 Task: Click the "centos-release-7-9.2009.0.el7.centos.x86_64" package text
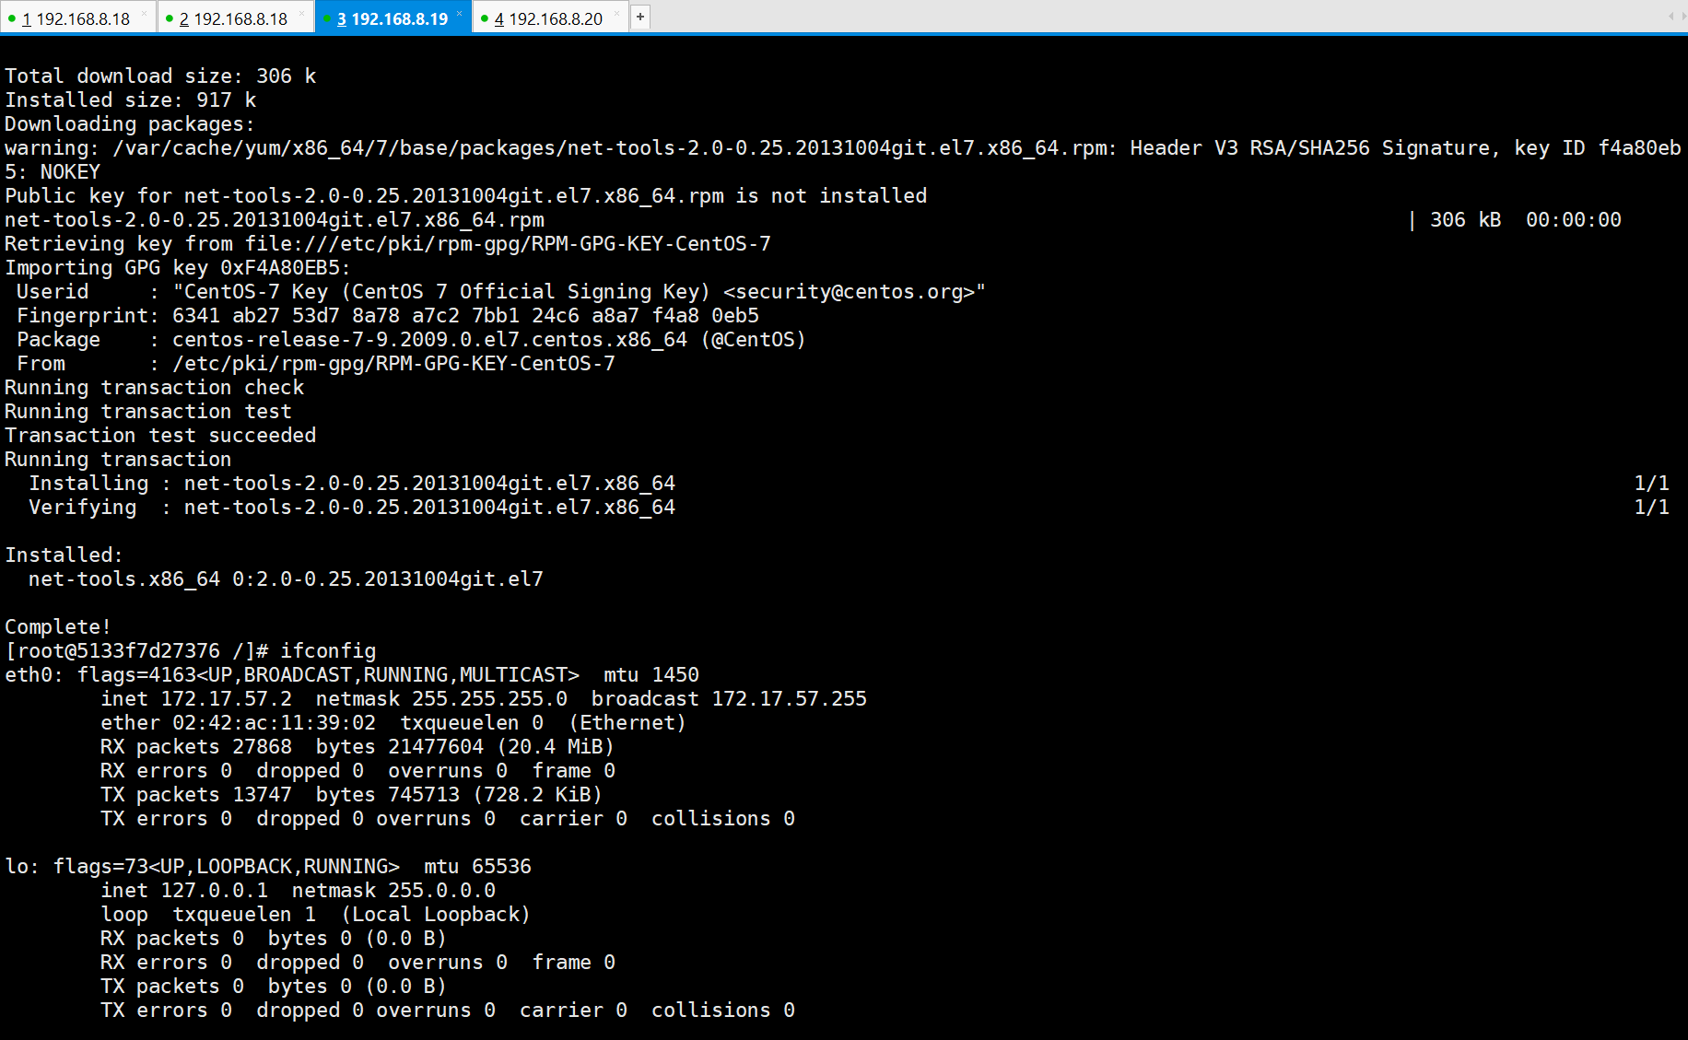pyautogui.click(x=429, y=340)
